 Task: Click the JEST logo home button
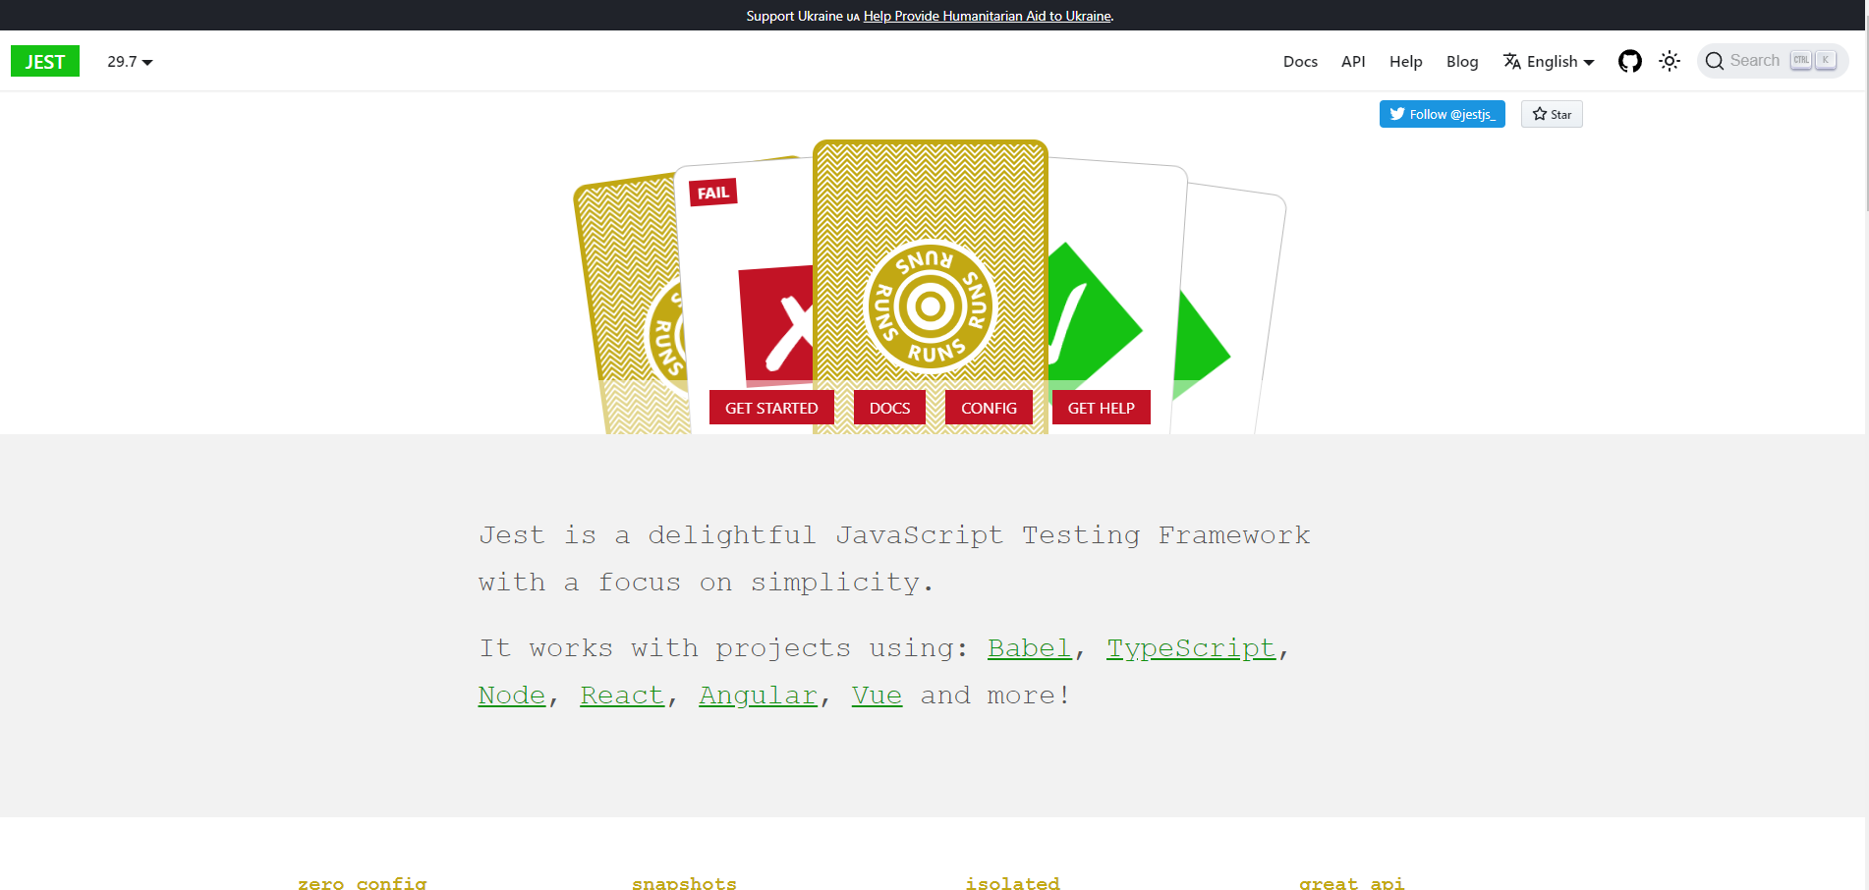pos(45,61)
